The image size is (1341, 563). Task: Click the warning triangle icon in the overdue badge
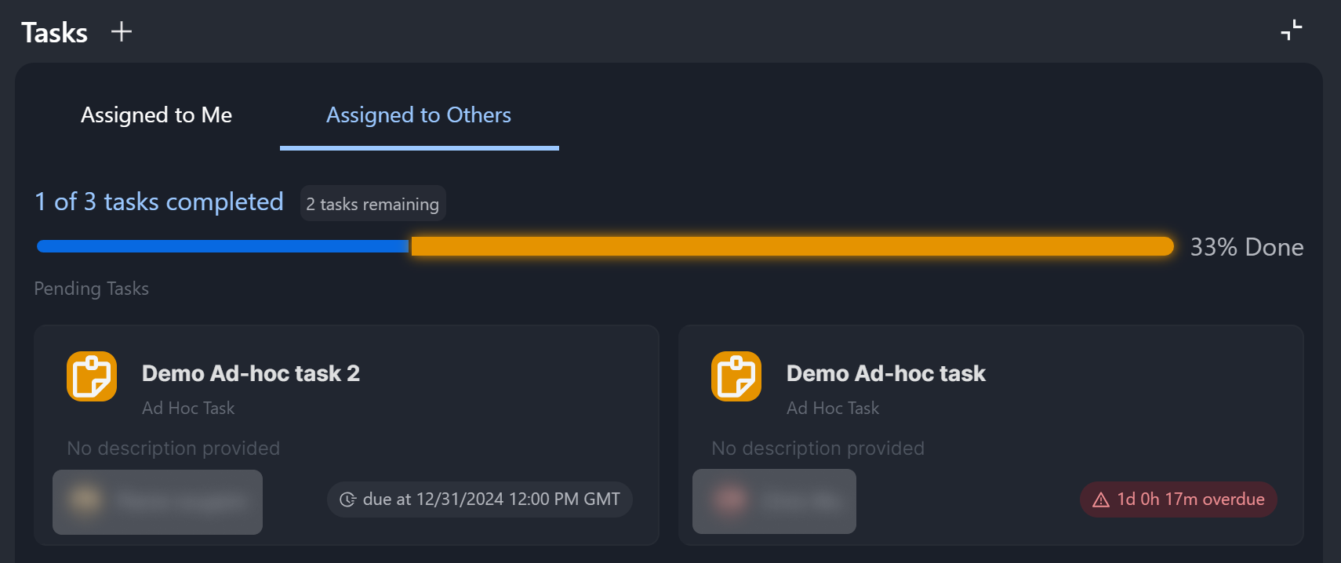tap(1101, 499)
